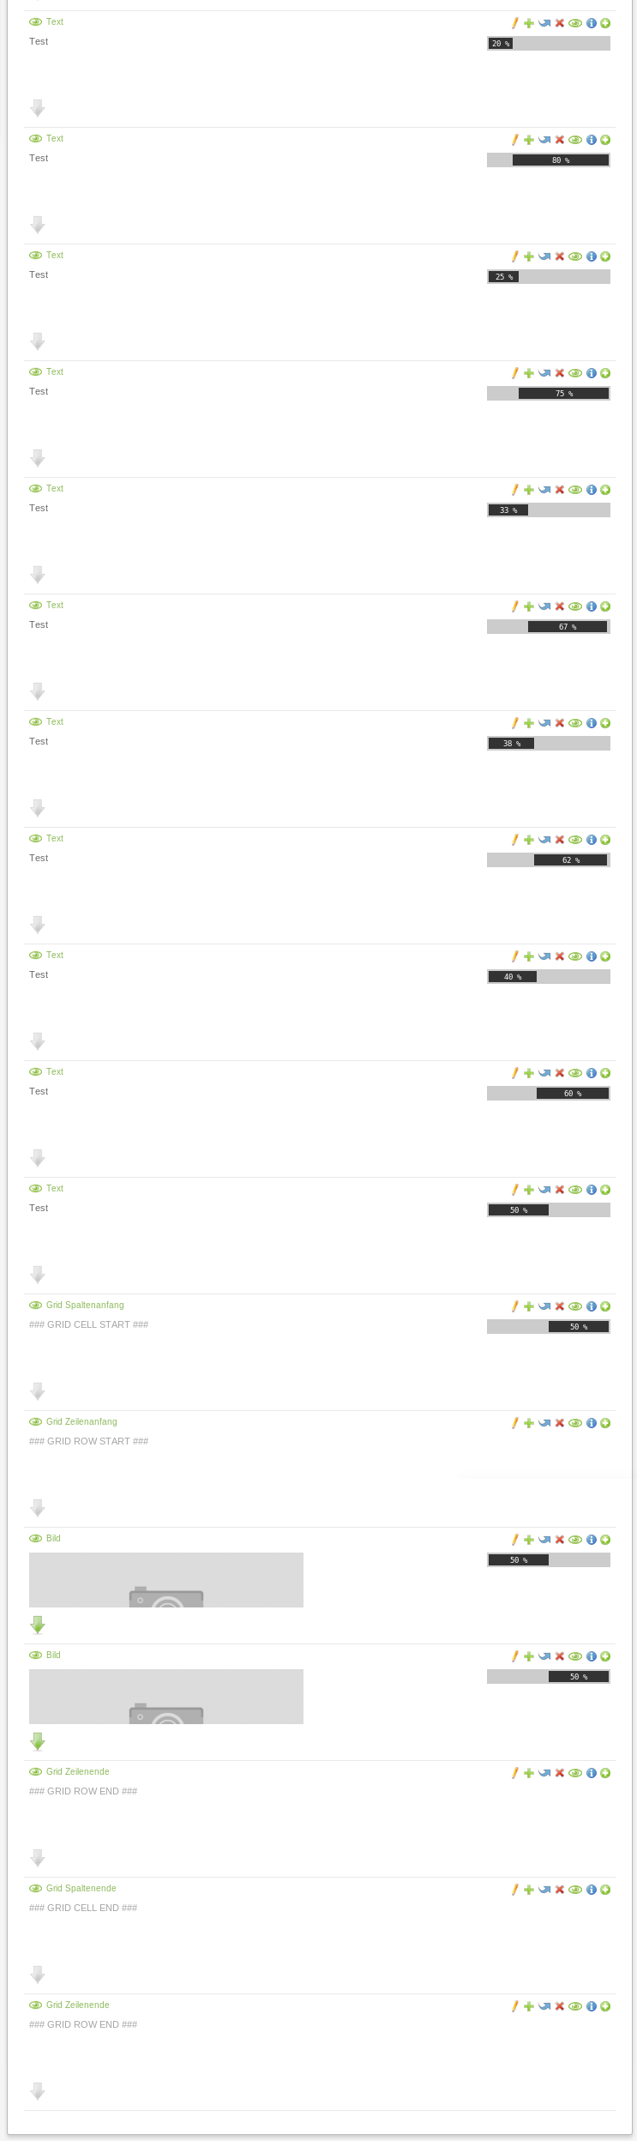Screen dimensions: 637x2141
Task: Hide the Grid Spaltenende element via toolbar eye
Action: (x=575, y=1890)
